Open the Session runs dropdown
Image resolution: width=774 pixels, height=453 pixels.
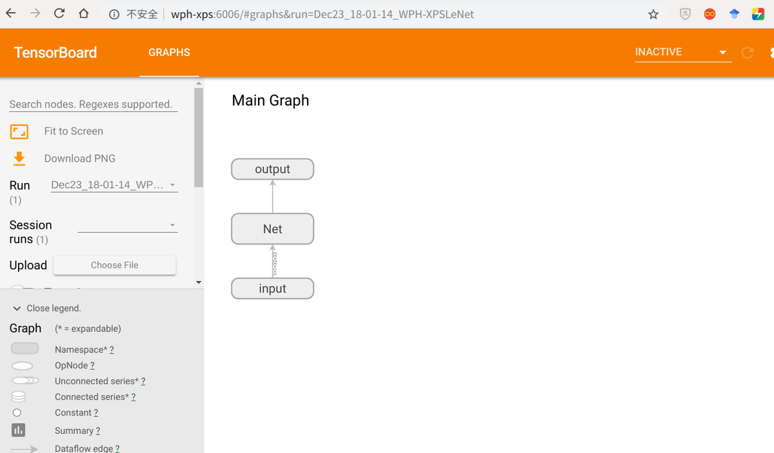(127, 225)
